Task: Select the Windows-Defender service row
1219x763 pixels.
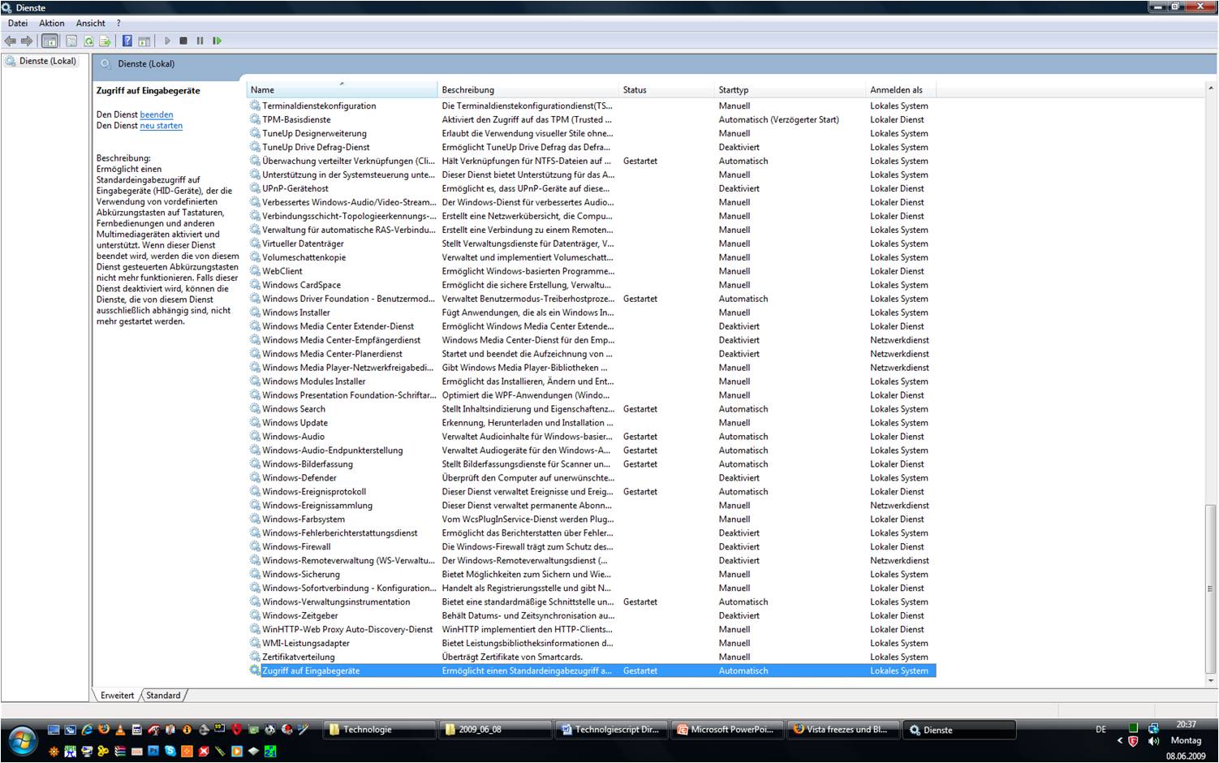Action: [592, 478]
